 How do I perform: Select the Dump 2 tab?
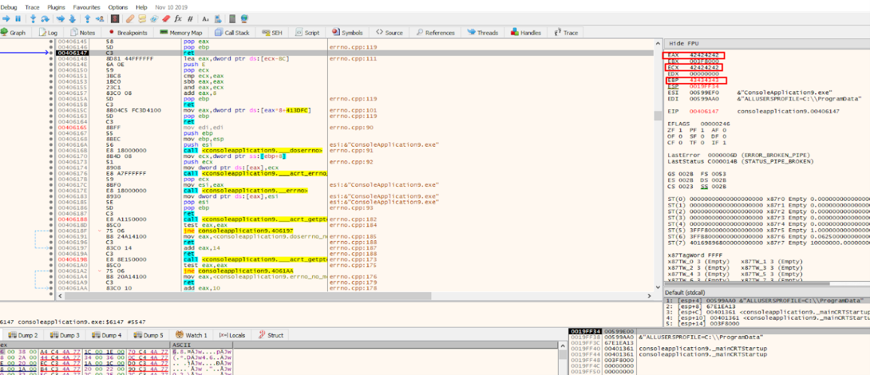click(22, 335)
